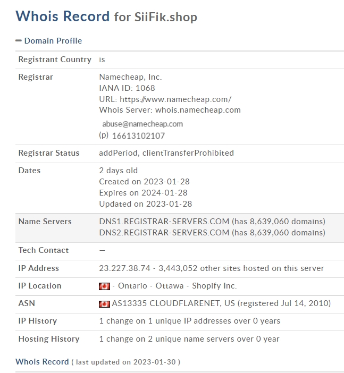This screenshot has height=373, width=344.
Task: Click the 2 days old text
Action: click(119, 171)
